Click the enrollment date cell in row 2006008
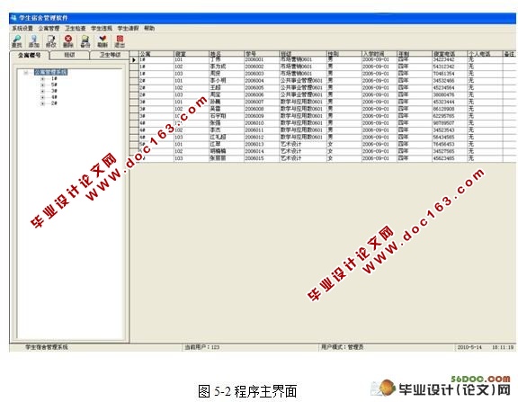The image size is (518, 402). (x=379, y=109)
